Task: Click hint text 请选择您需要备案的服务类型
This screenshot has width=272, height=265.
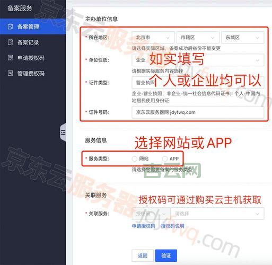Action: (162, 170)
